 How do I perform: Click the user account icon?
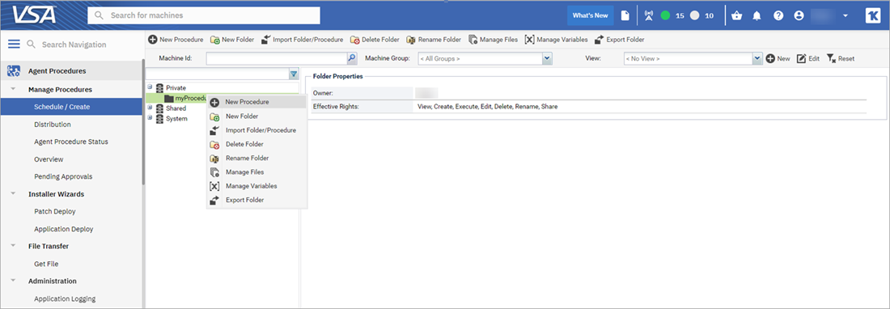tap(799, 16)
